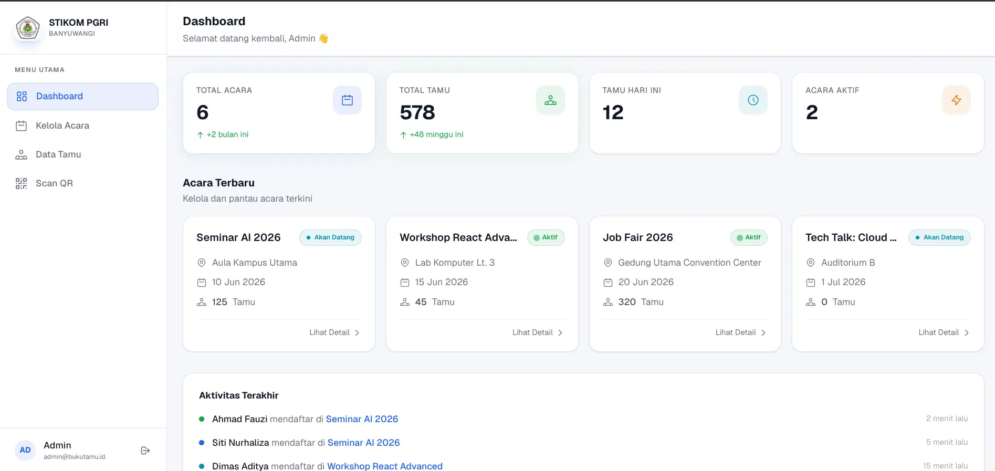
Task: View details of Seminar AI 2026
Action: coord(334,332)
